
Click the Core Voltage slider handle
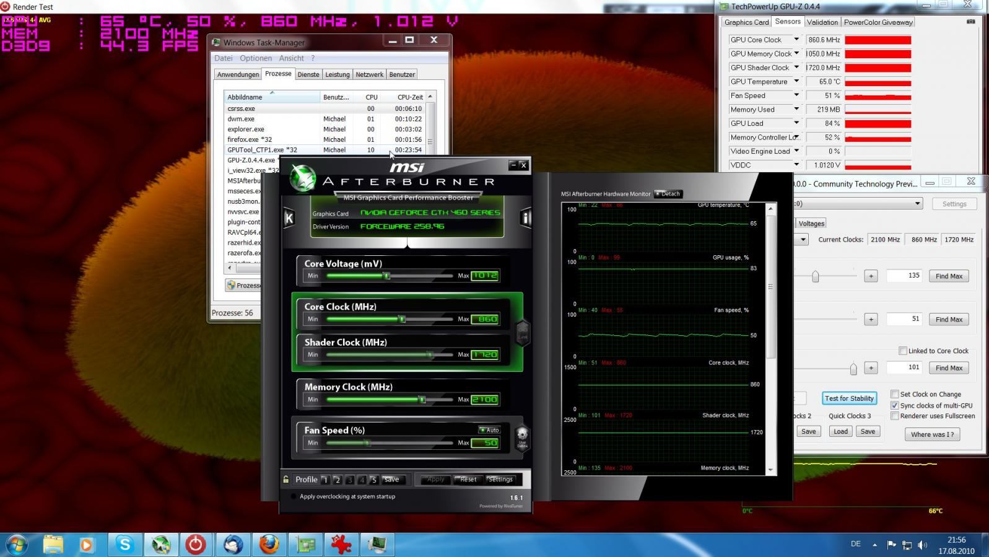(x=387, y=276)
